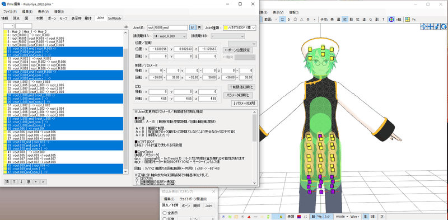Click the rotate-view icon in viewport corner
Viewport: 448px width, 220px height.
(x=444, y=26)
